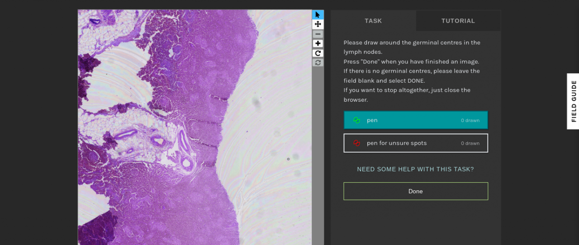Click the unsure spots '0 drawn' counter
Screen dimensions: 579x245
click(x=470, y=143)
